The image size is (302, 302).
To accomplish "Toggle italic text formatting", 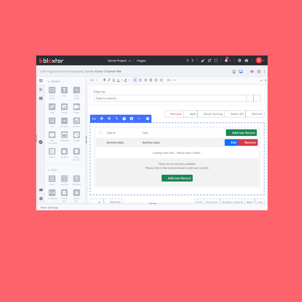I will point(109,80).
